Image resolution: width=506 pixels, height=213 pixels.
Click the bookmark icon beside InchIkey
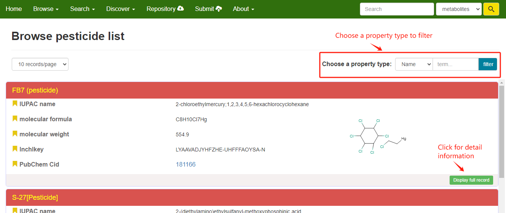point(15,149)
